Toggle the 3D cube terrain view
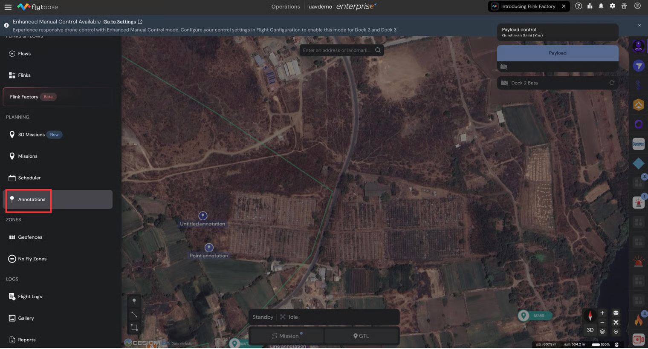The width and height of the screenshot is (648, 349). pyautogui.click(x=616, y=313)
